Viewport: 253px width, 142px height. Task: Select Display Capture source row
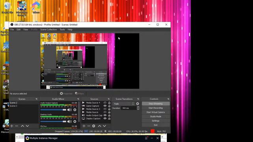pyautogui.click(x=96, y=118)
